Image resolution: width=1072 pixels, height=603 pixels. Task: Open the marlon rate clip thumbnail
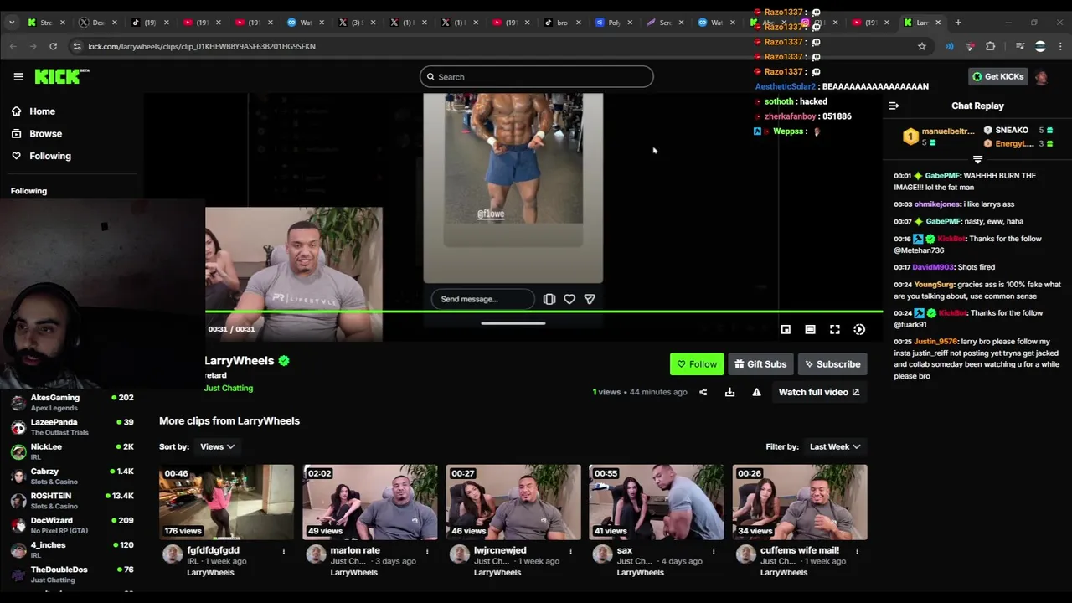pyautogui.click(x=370, y=502)
